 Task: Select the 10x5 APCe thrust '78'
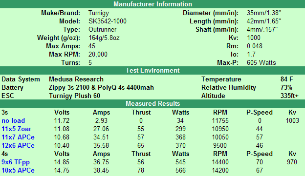pos(141,170)
